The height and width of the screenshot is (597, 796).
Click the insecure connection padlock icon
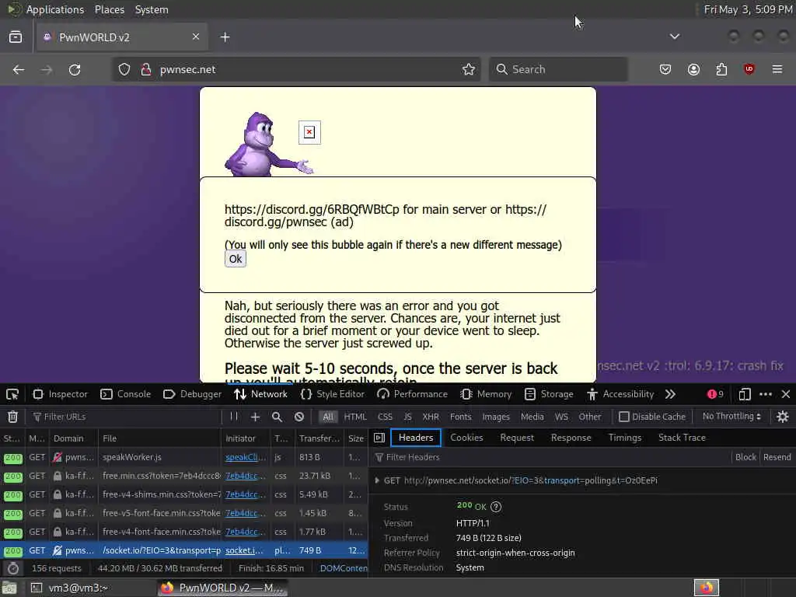tap(145, 69)
